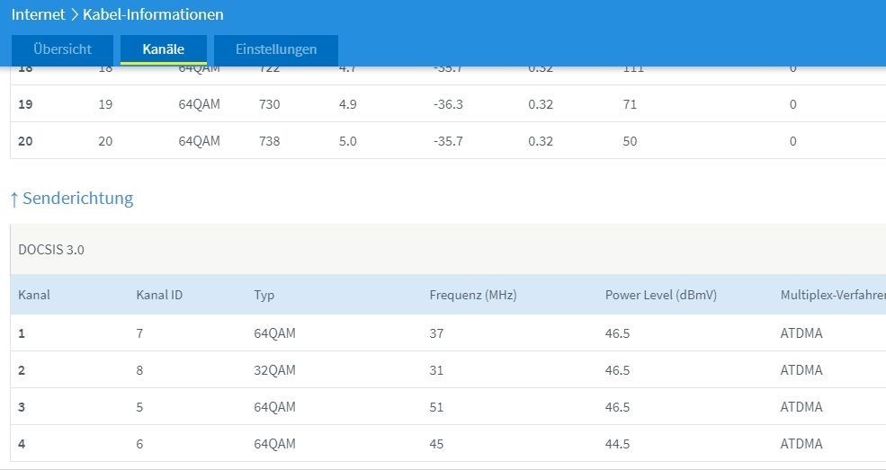Select the 32QAM cell in upstream channel 2

[274, 370]
